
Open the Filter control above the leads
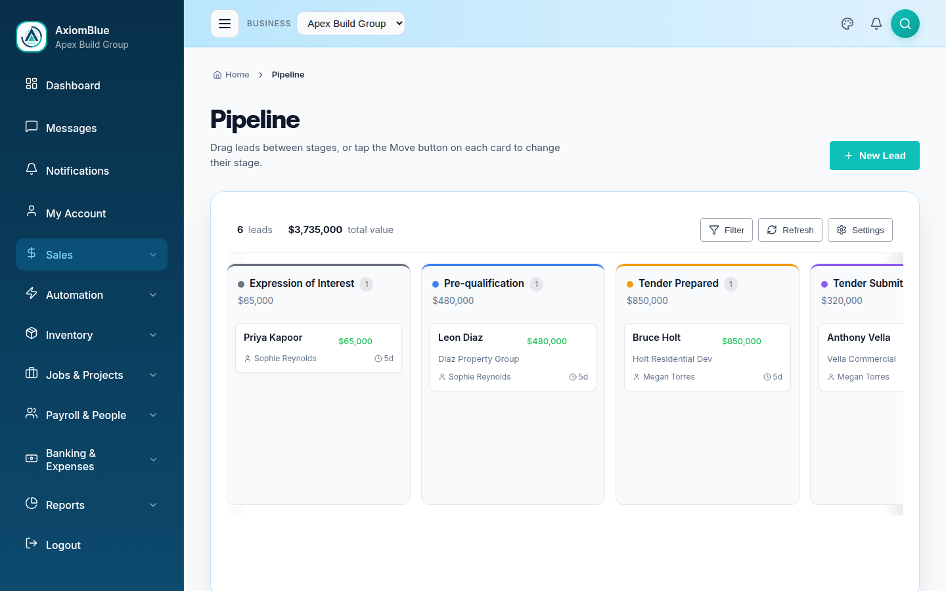coord(726,230)
